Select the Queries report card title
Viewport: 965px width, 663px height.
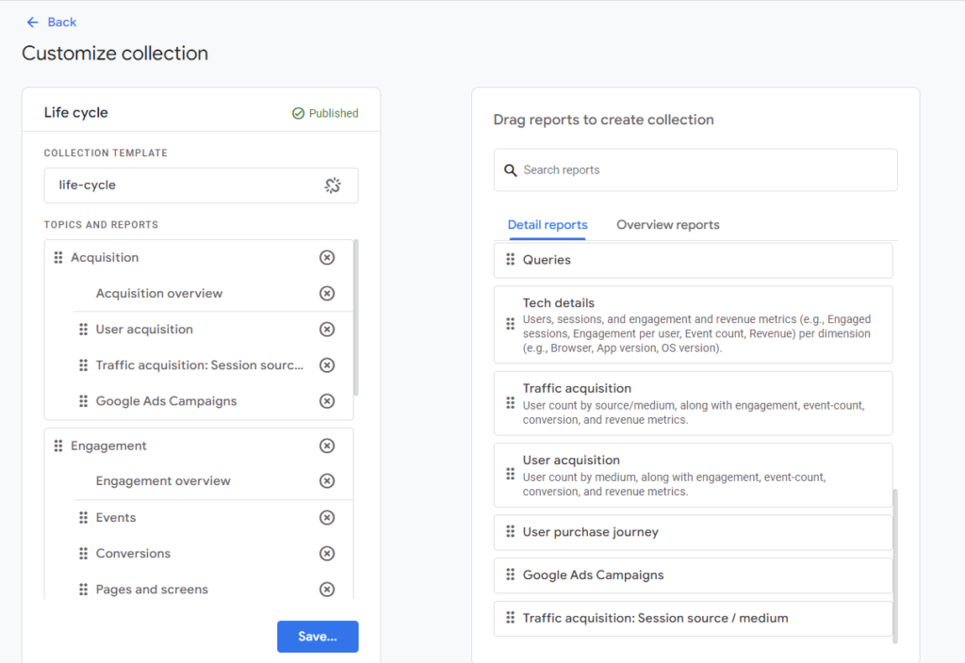coord(547,260)
